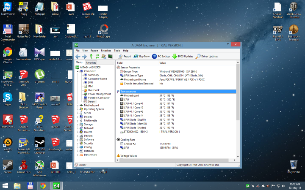Open the File menu

point(78,51)
